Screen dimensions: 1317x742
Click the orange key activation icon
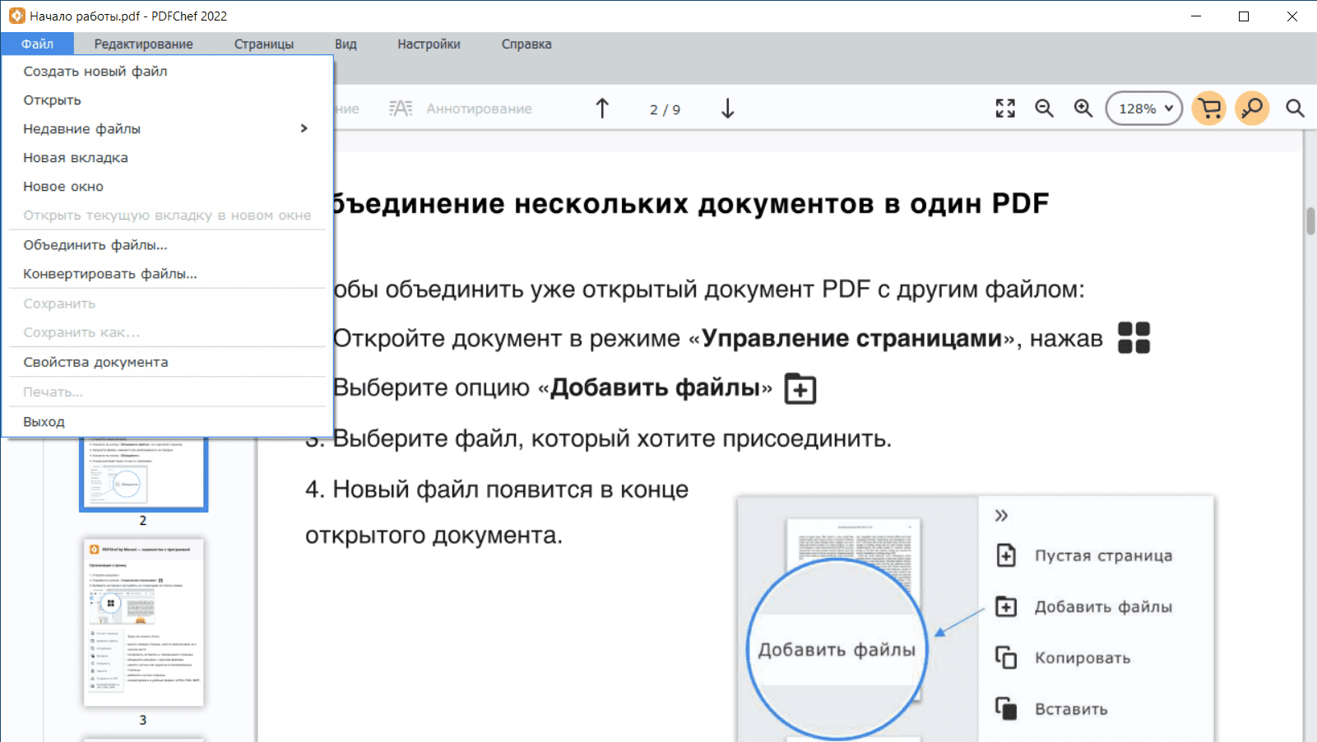[1252, 109]
